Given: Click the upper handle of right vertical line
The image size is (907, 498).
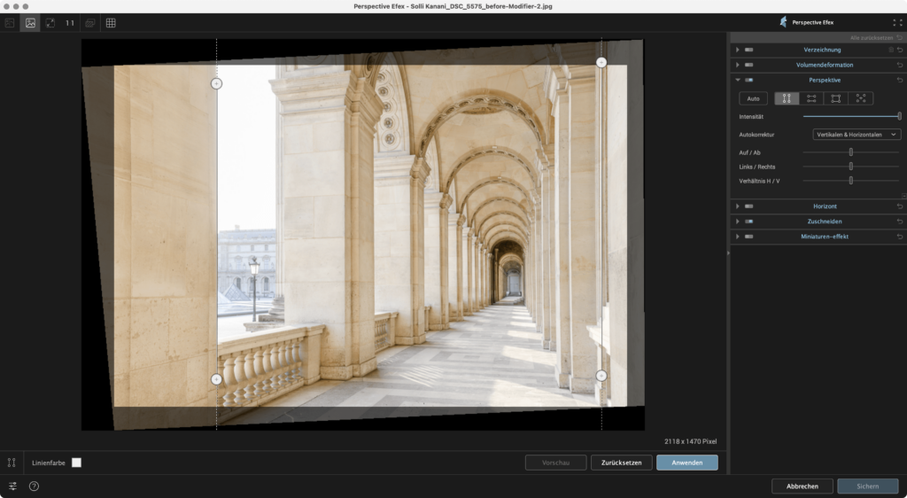Looking at the screenshot, I should (601, 62).
